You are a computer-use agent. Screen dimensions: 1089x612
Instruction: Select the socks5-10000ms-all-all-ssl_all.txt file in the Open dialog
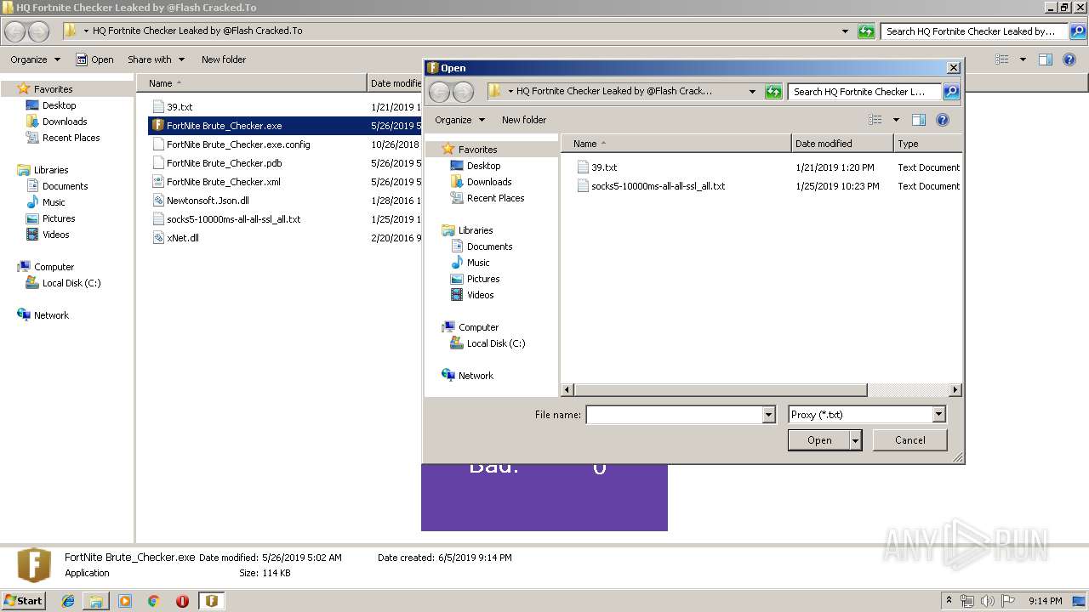(658, 186)
